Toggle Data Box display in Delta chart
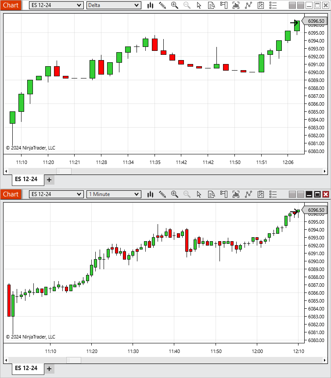This screenshot has width=331, height=378. click(x=212, y=5)
